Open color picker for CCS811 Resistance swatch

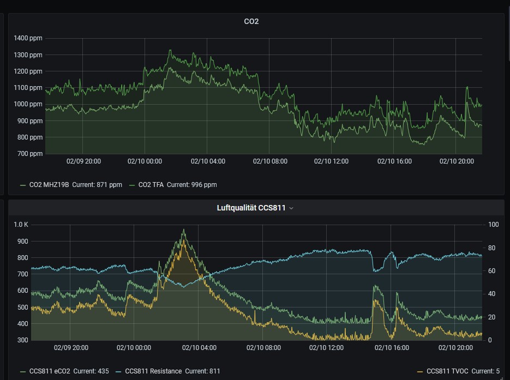[118, 371]
